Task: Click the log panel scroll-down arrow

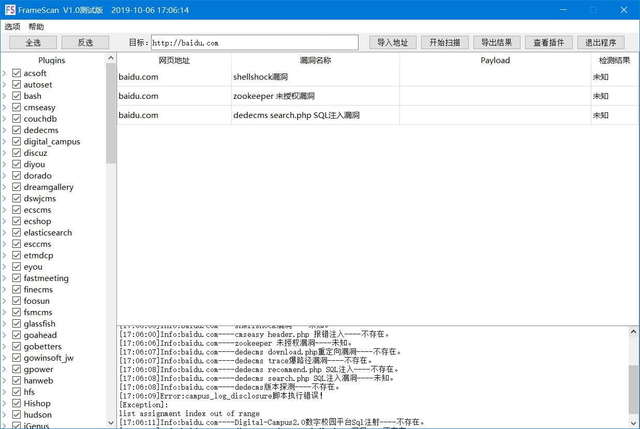Action: [x=633, y=423]
